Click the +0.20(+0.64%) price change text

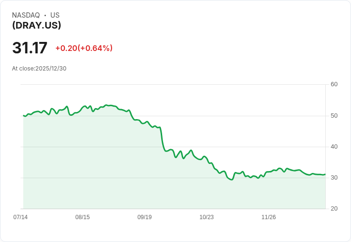tap(84, 48)
